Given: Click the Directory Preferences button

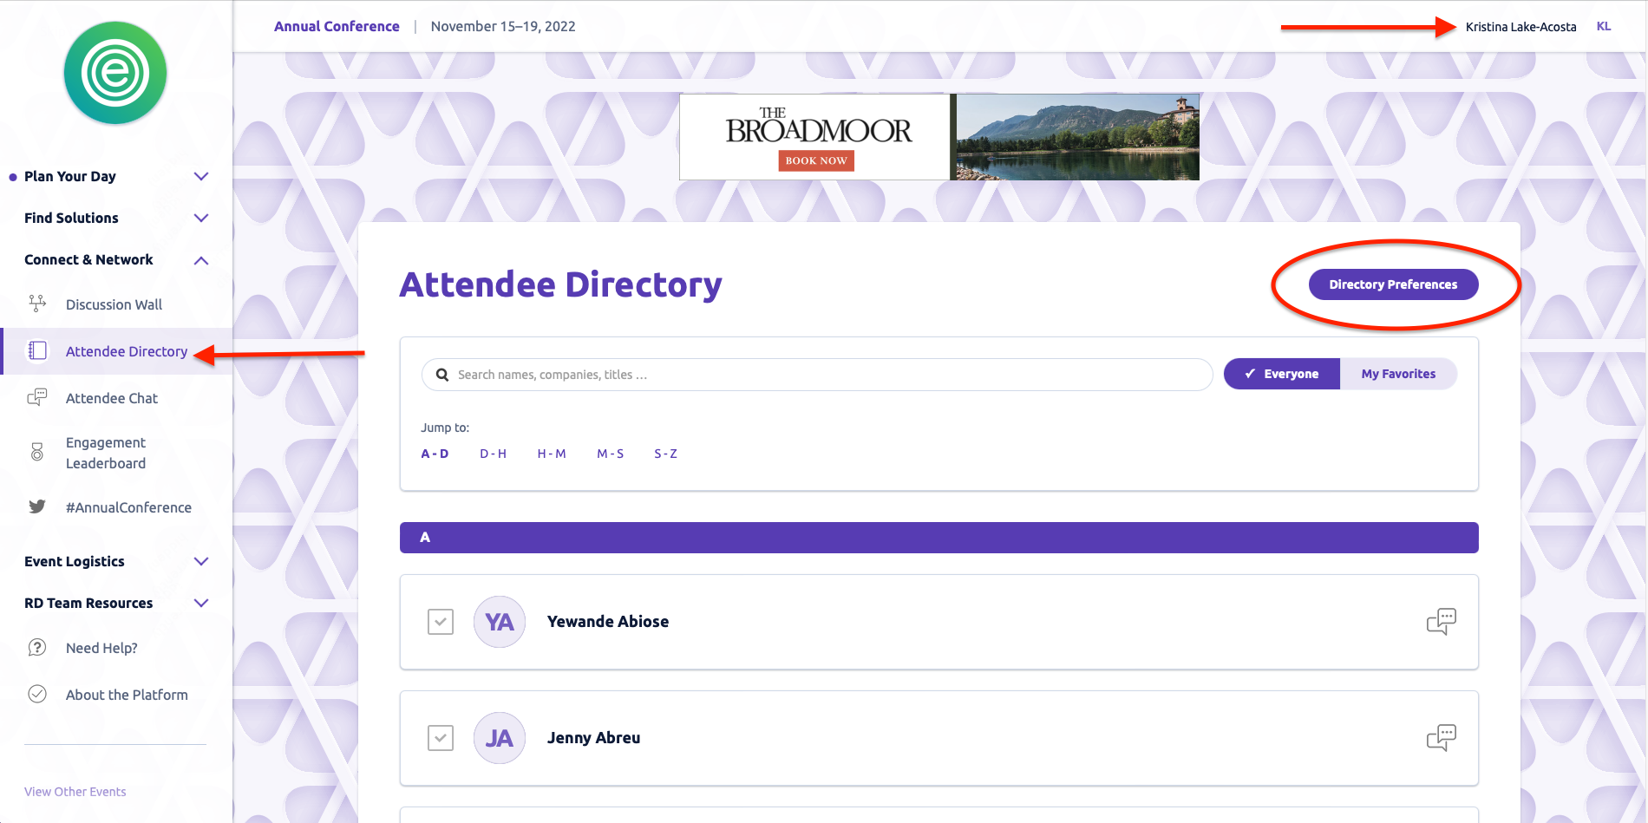Looking at the screenshot, I should tap(1393, 284).
